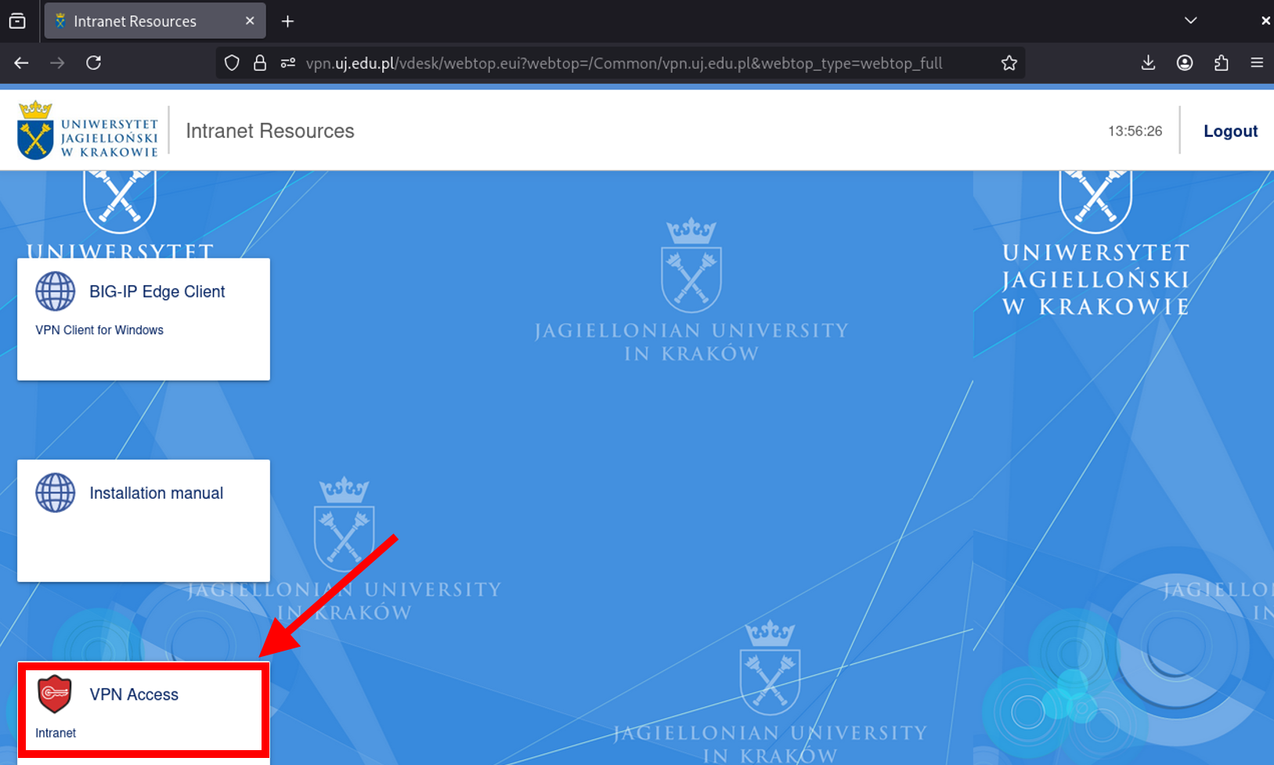The image size is (1274, 765).
Task: Click the VPN Access red shield icon
Action: point(55,695)
